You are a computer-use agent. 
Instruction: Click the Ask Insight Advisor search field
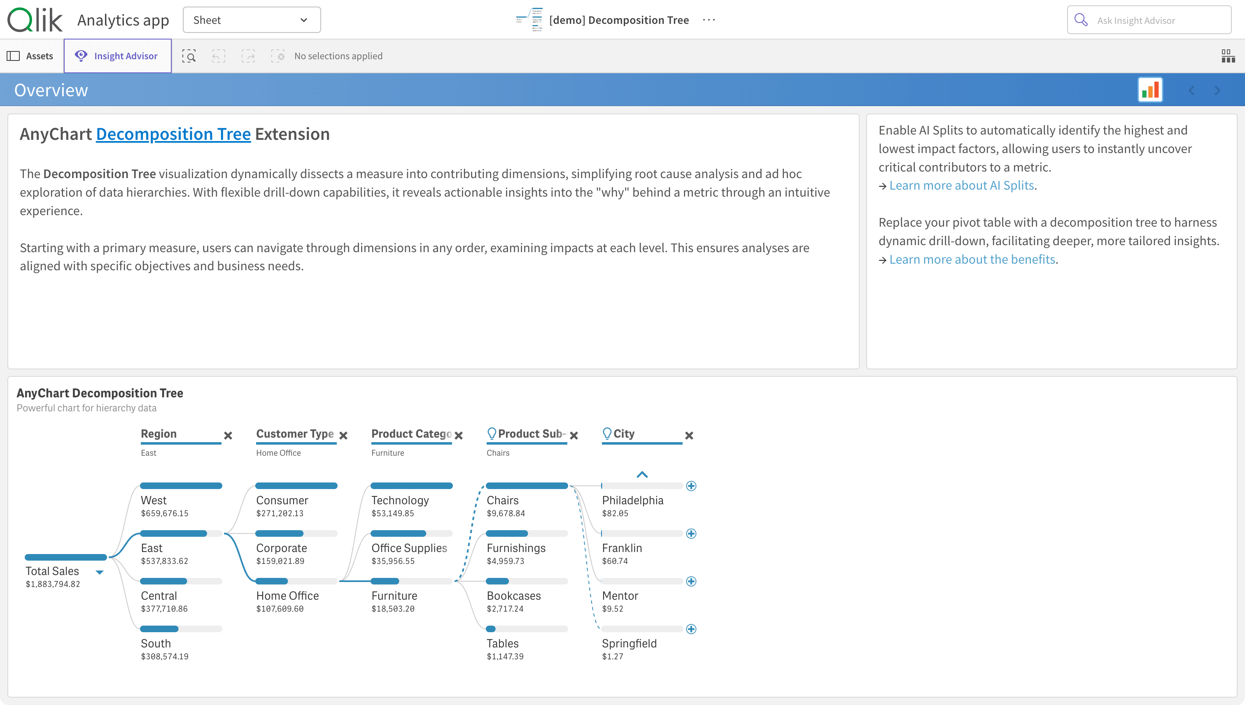click(1149, 20)
